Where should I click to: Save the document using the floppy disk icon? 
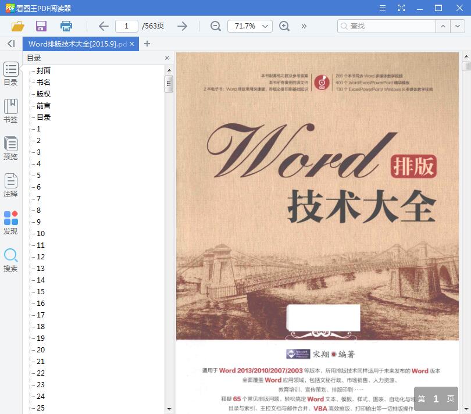41,26
